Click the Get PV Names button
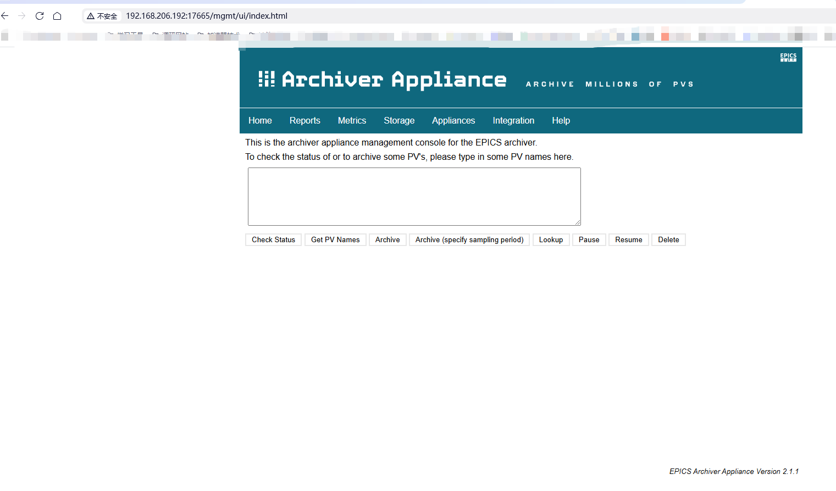Screen dimensions: 836x491 coord(335,240)
